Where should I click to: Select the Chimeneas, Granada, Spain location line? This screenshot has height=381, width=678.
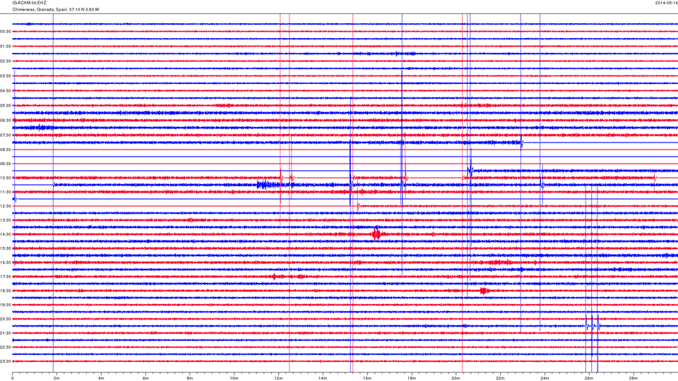(x=55, y=9)
